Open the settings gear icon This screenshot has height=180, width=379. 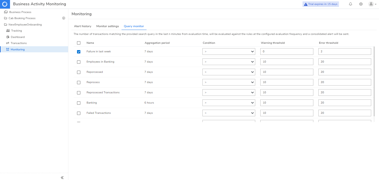point(361,4)
